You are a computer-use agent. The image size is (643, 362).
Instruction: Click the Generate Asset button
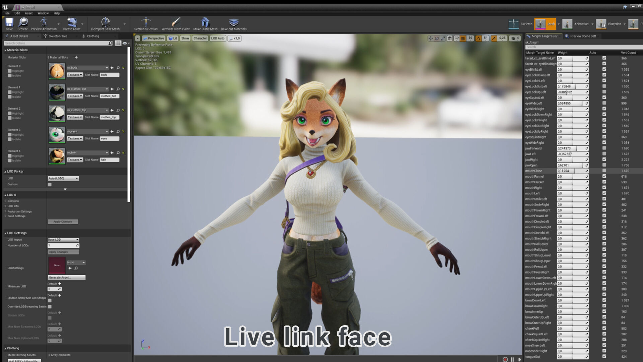pos(66,278)
